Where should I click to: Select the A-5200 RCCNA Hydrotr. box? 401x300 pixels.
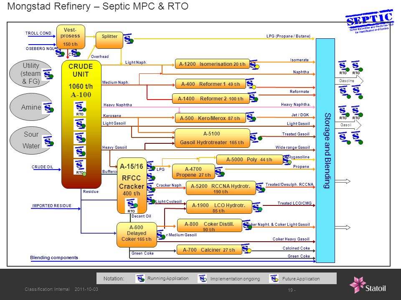tap(221, 188)
